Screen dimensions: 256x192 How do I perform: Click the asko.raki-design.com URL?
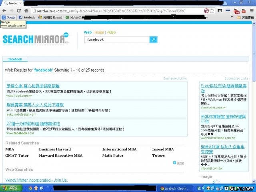tap(21, 114)
